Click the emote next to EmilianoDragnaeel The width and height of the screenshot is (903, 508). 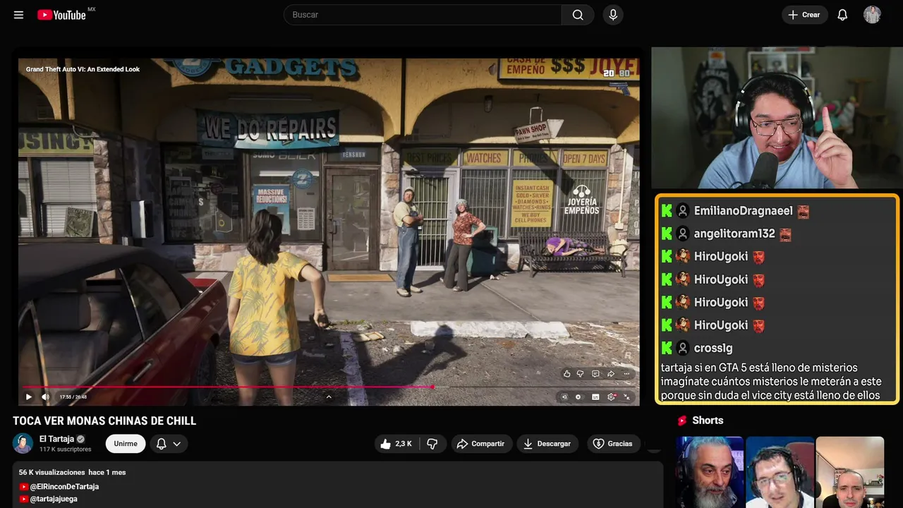(x=803, y=211)
